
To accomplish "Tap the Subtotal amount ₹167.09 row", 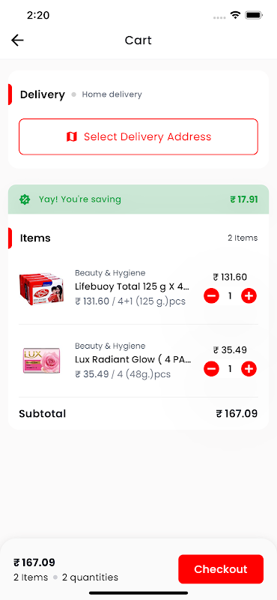I will pos(138,414).
